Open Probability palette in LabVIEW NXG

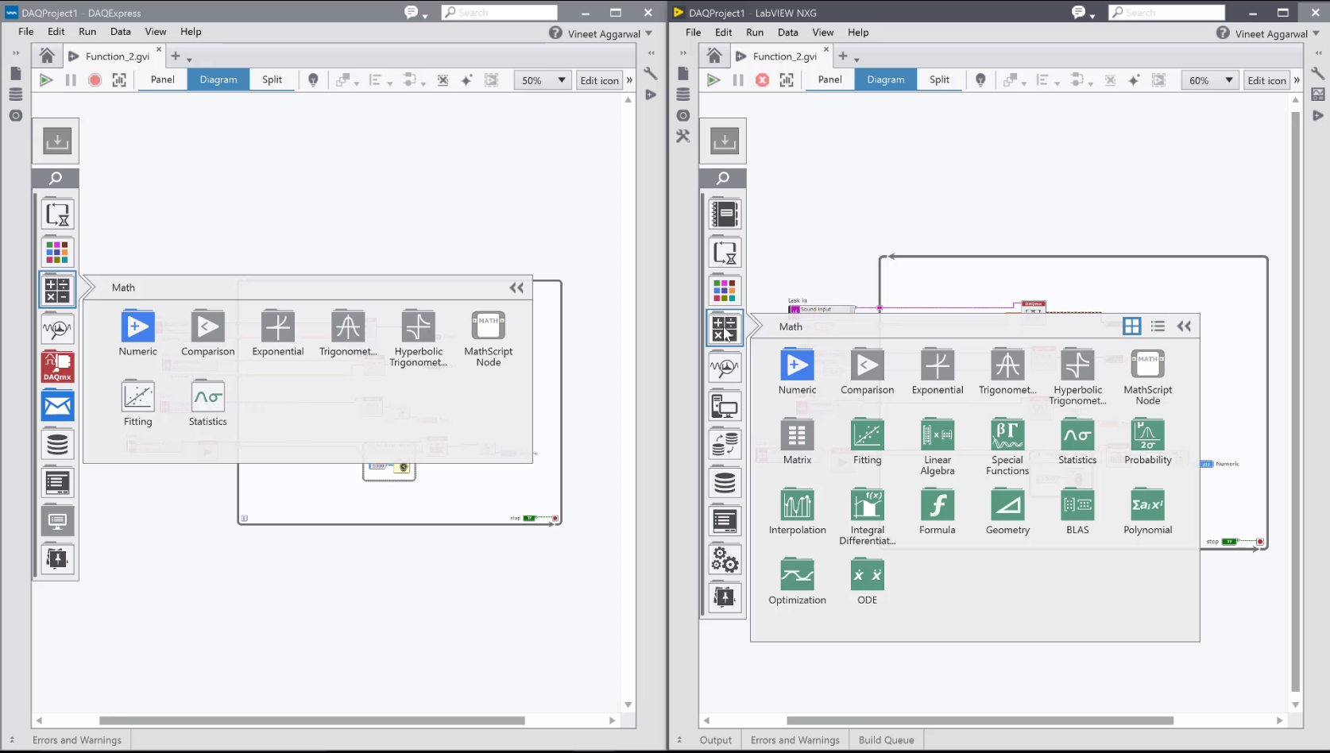(1147, 441)
